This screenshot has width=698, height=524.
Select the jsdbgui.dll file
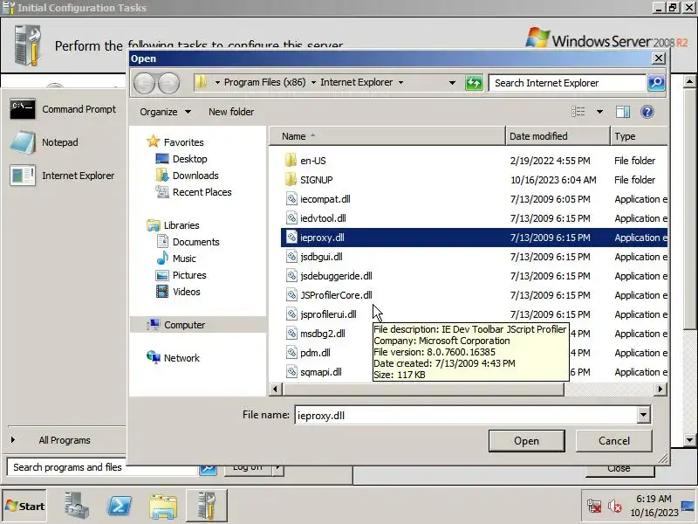[321, 256]
